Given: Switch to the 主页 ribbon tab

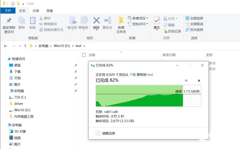Looking at the screenshot, I should click(x=22, y=11).
